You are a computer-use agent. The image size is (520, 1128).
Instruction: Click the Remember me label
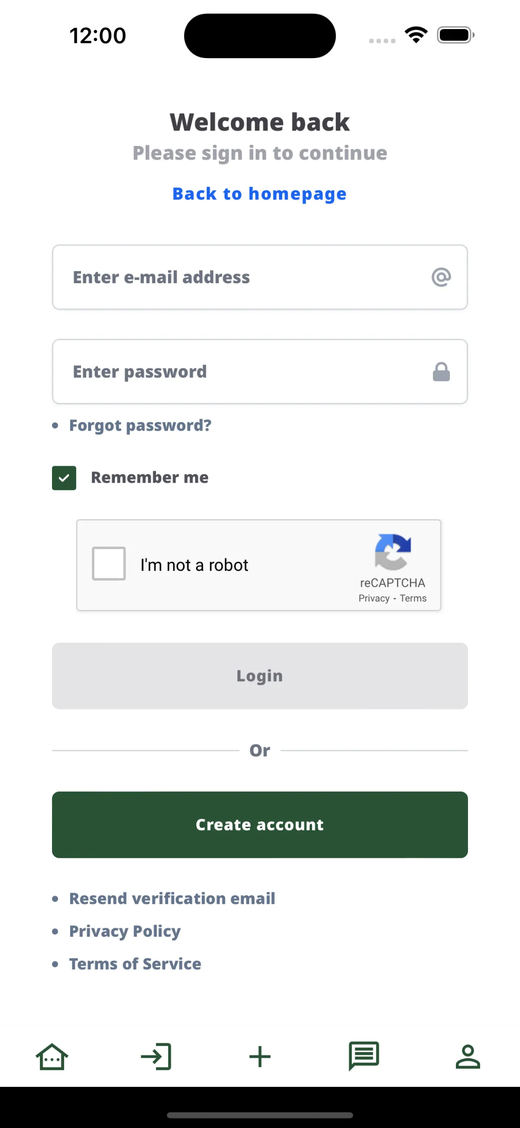pyautogui.click(x=149, y=477)
